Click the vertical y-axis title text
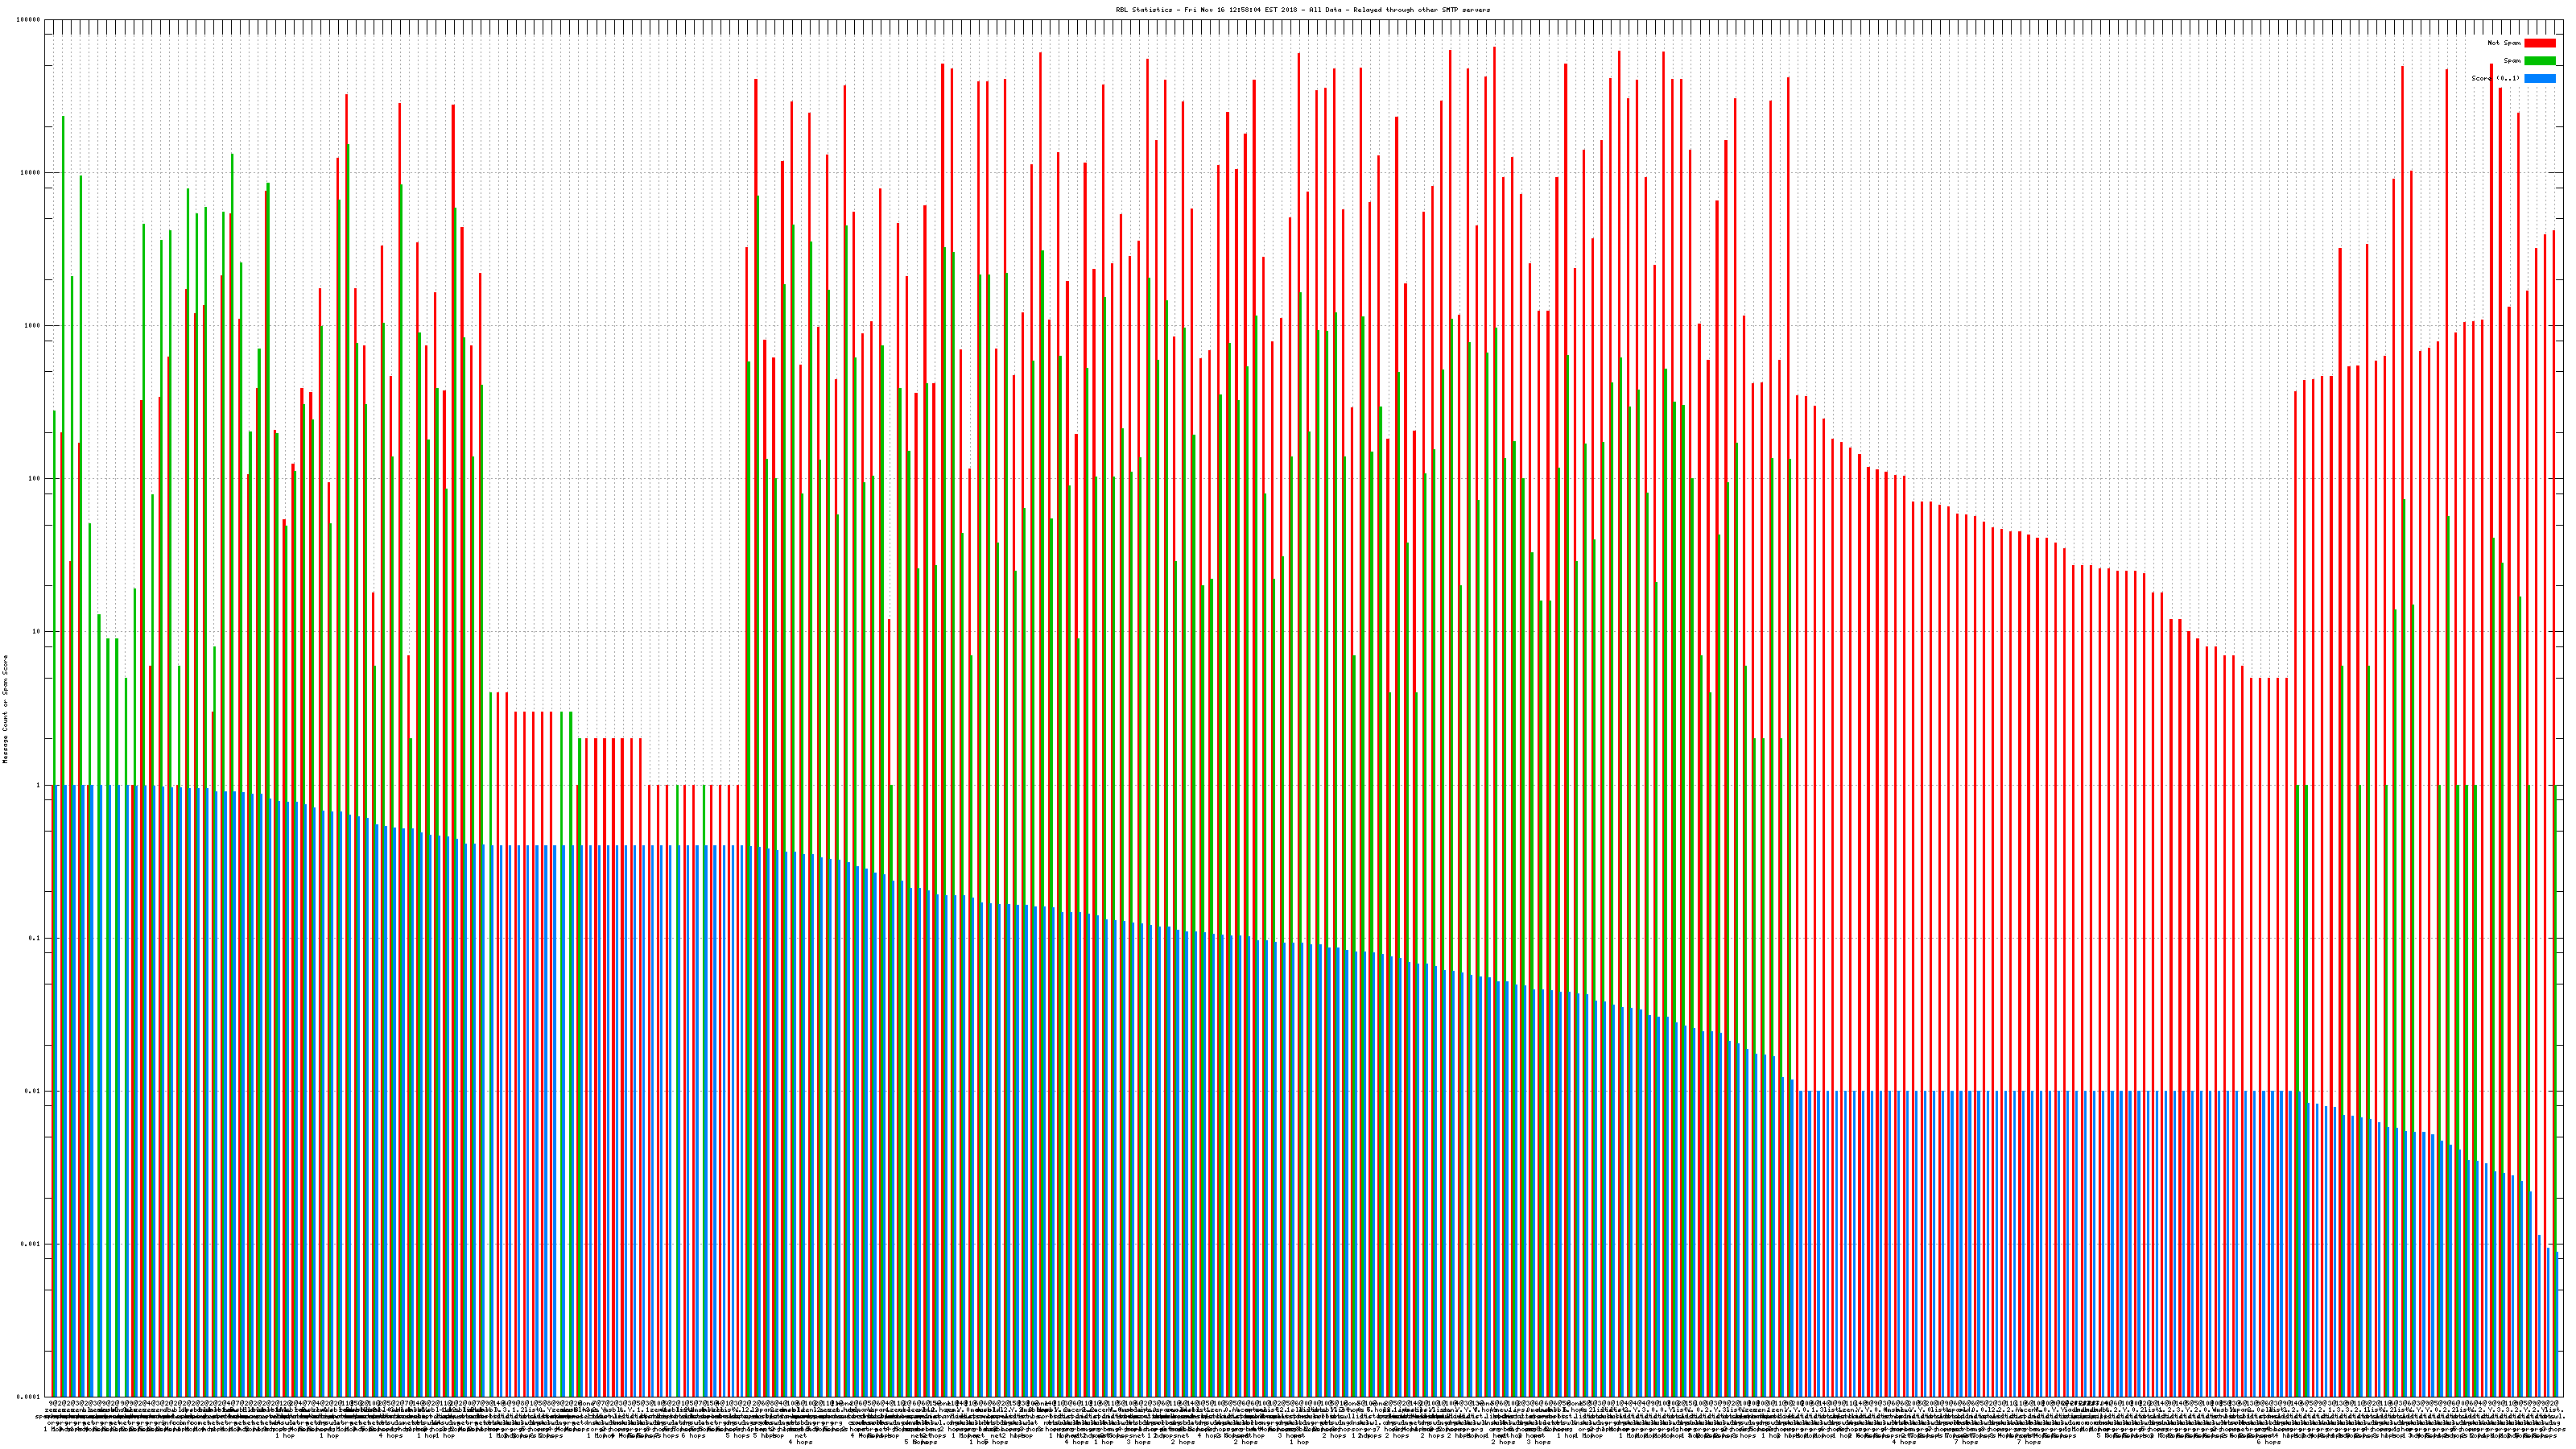This screenshot has width=2576, height=1449. (5, 709)
